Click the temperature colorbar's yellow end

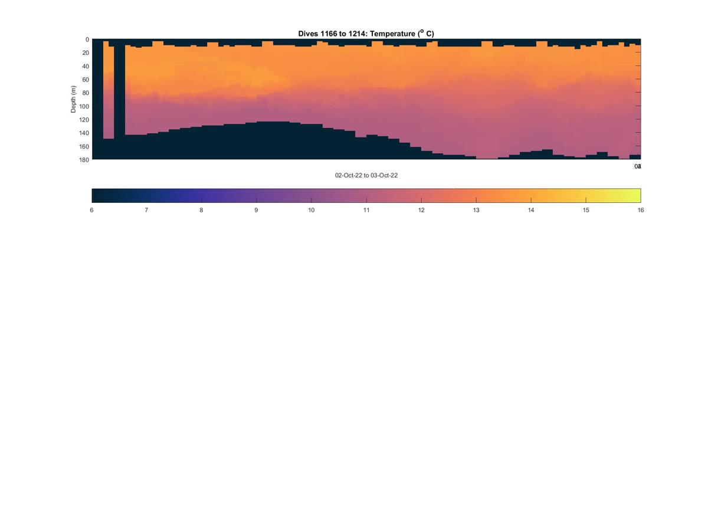[x=631, y=195]
